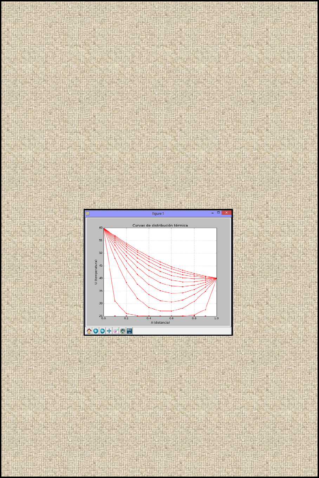319x478 pixels.
Task: Enable the zoom to rectangle tool
Action: click(x=116, y=331)
